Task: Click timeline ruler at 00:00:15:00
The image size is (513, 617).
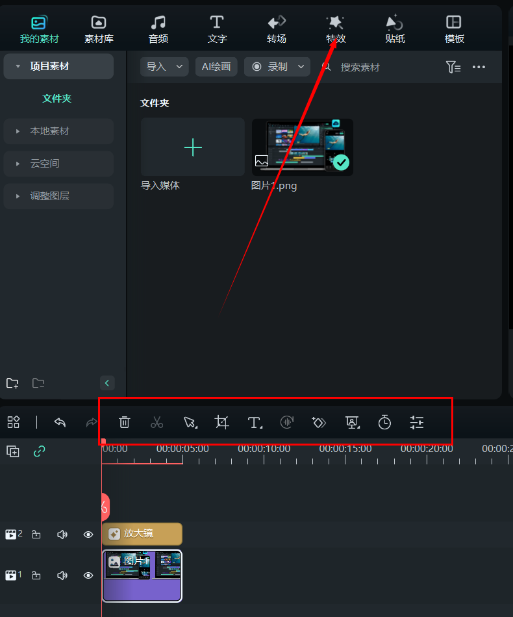Action: pyautogui.click(x=345, y=449)
